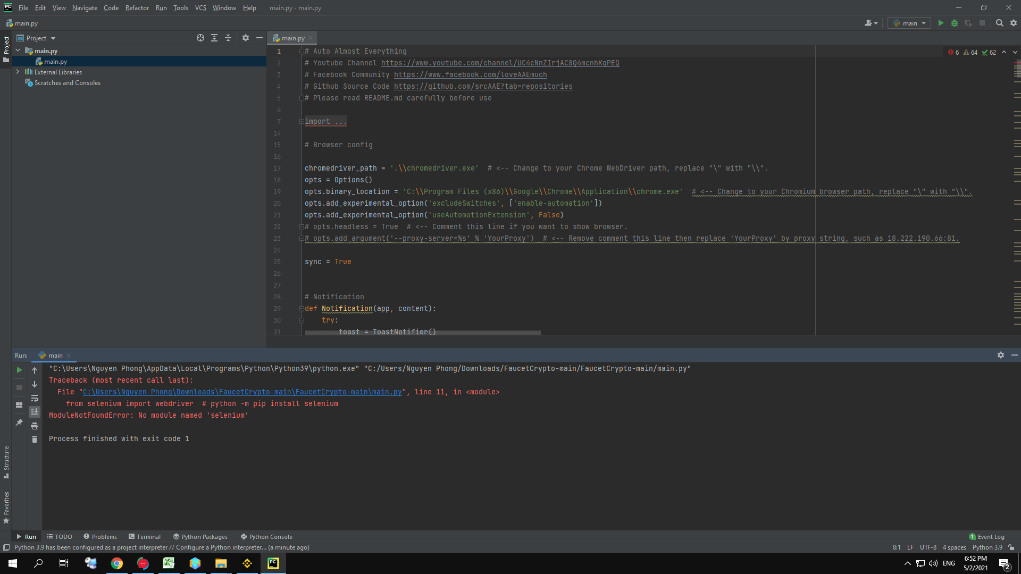This screenshot has height=574, width=1021.
Task: Open Chrome from Windows taskbar
Action: [x=117, y=563]
